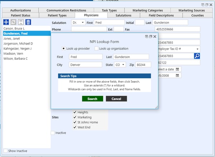This screenshot has height=157, width=215.
Task: Open the Marketing Categories tab
Action: tap(148, 10)
